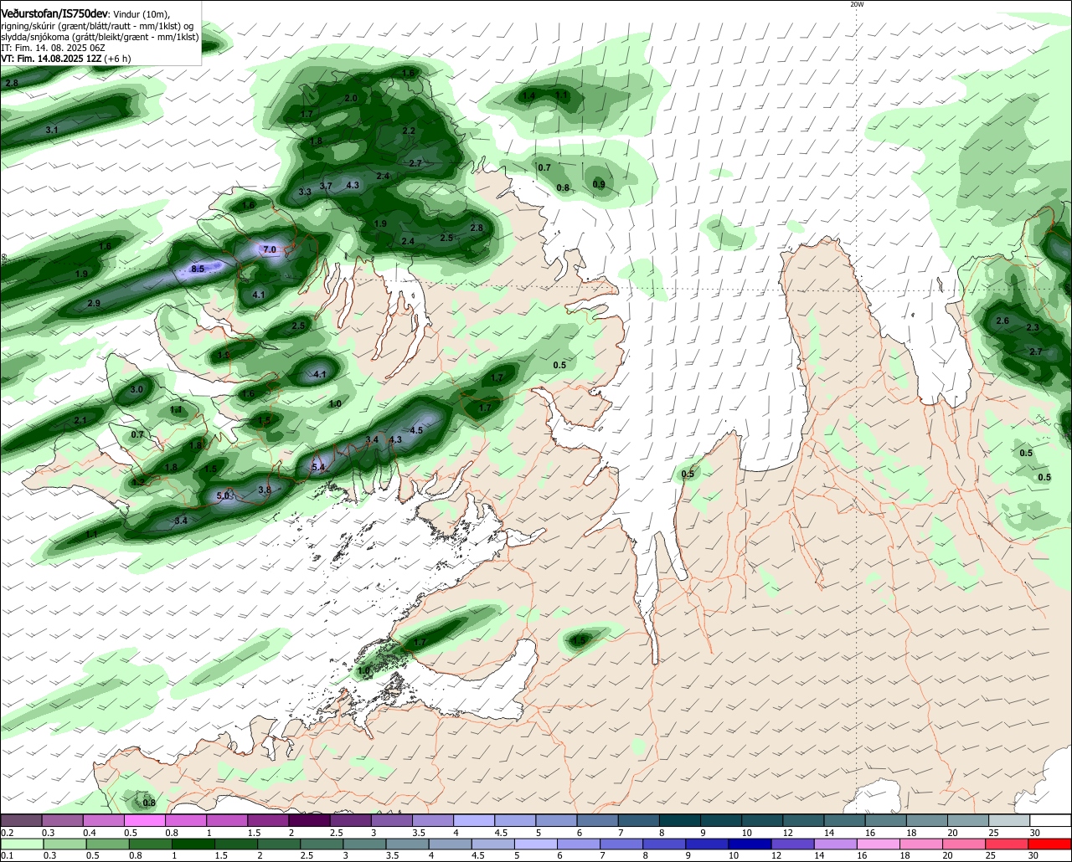Pick top legend swatch between 8 and 9
Viewport: 1072px width, 862px height.
[x=680, y=821]
